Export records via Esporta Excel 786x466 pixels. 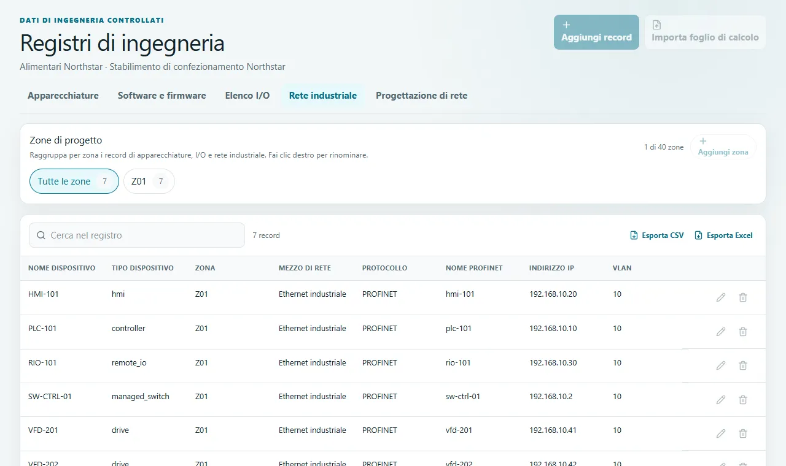coord(723,235)
